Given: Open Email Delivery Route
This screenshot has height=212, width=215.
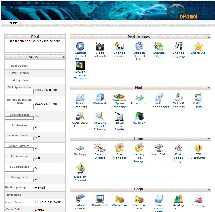Looking at the screenshot, I should pyautogui.click(x=120, y=121).
